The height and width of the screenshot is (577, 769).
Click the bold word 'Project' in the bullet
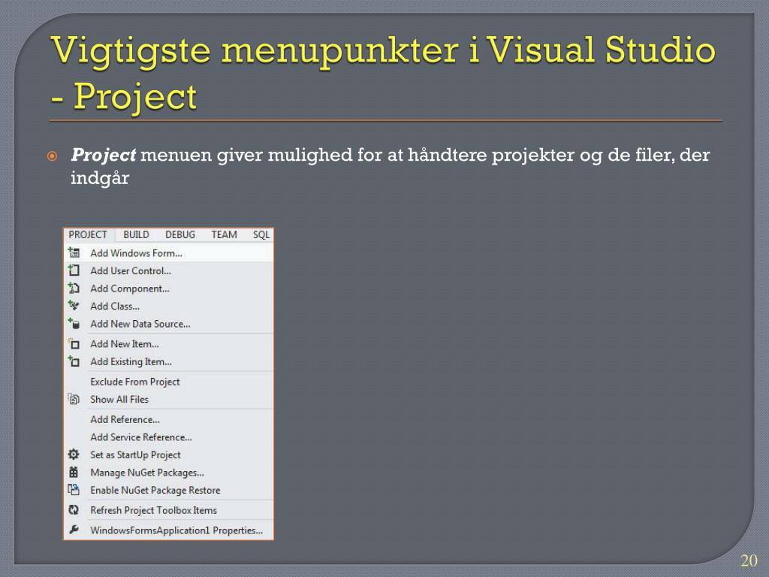click(104, 155)
